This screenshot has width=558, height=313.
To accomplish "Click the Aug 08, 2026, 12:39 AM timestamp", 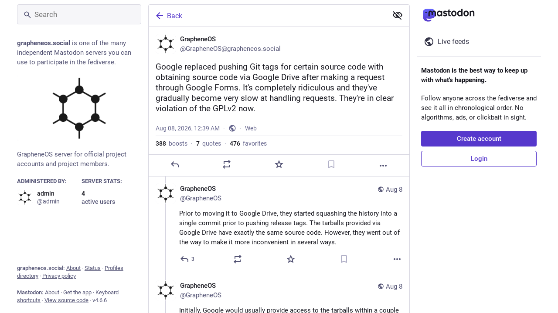I will (187, 128).
